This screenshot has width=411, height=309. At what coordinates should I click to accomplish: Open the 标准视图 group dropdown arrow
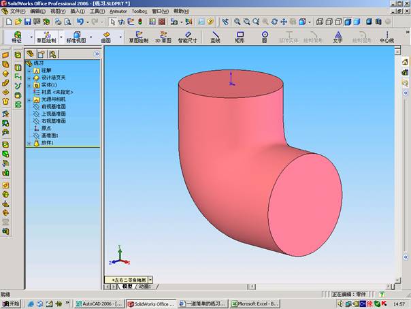[91, 37]
